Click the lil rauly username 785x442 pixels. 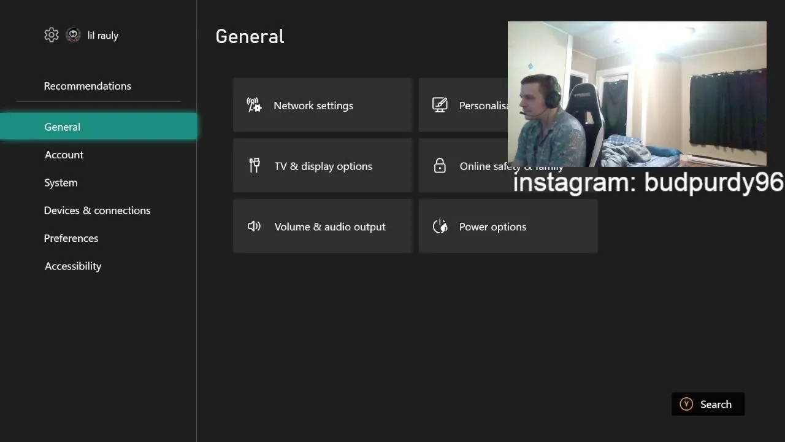[103, 36]
